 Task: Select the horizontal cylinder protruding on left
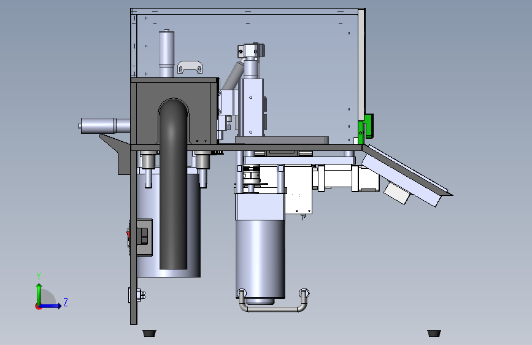(105, 126)
